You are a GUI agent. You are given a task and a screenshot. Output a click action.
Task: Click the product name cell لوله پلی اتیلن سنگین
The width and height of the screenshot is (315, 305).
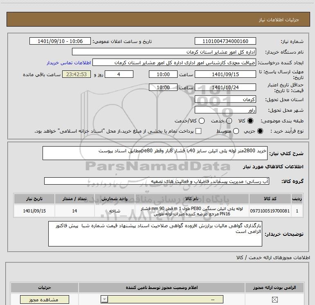192,211
